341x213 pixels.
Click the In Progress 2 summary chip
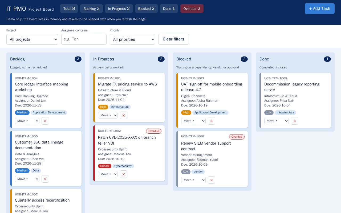(119, 9)
